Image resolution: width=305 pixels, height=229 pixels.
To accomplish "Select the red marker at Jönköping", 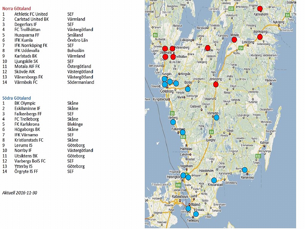I will click(216, 85).
